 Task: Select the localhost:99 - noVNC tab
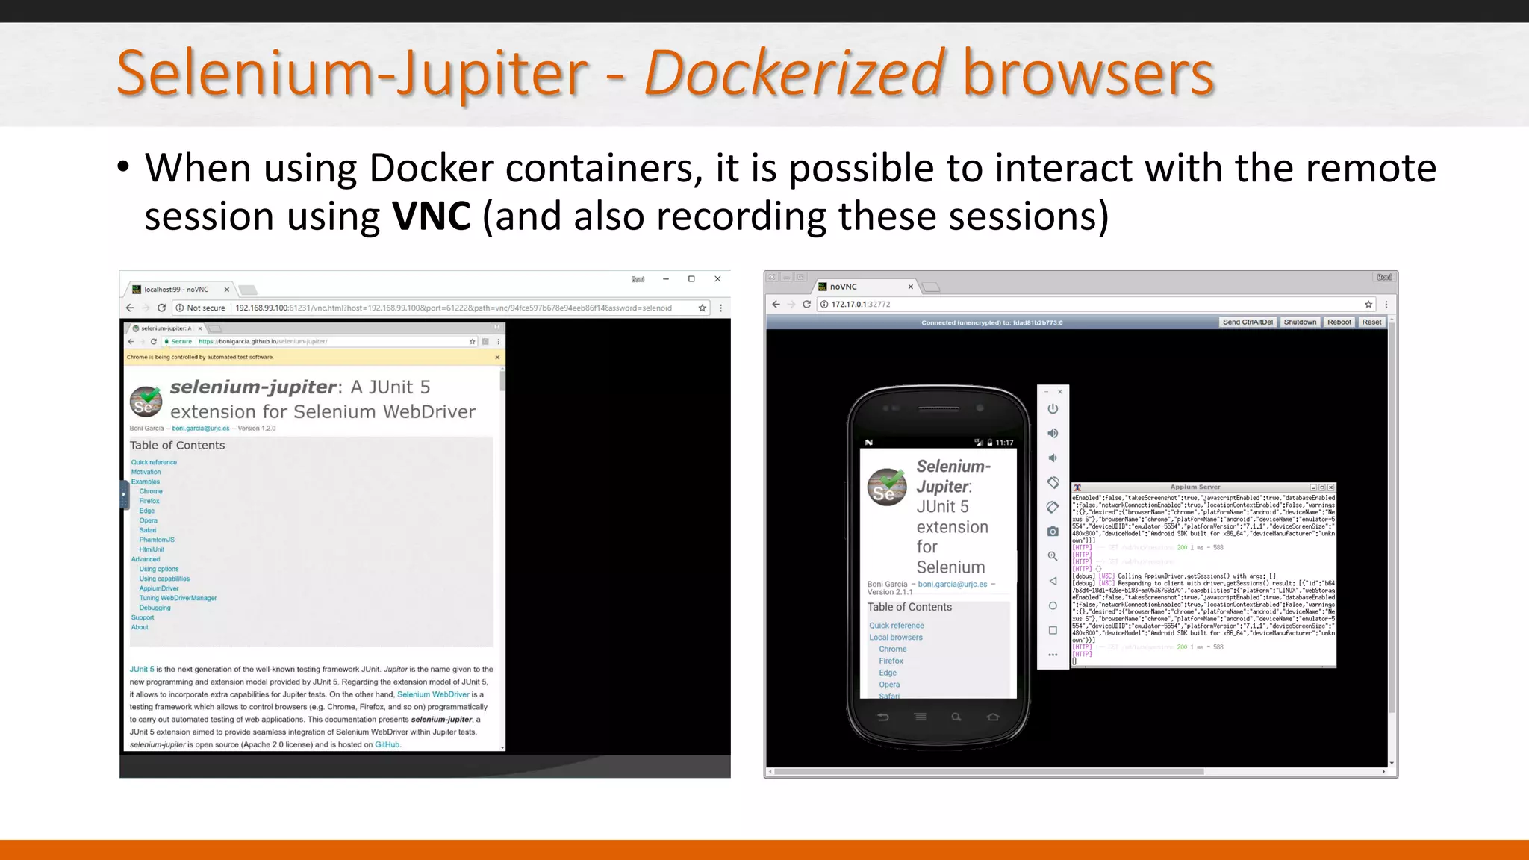pos(181,289)
